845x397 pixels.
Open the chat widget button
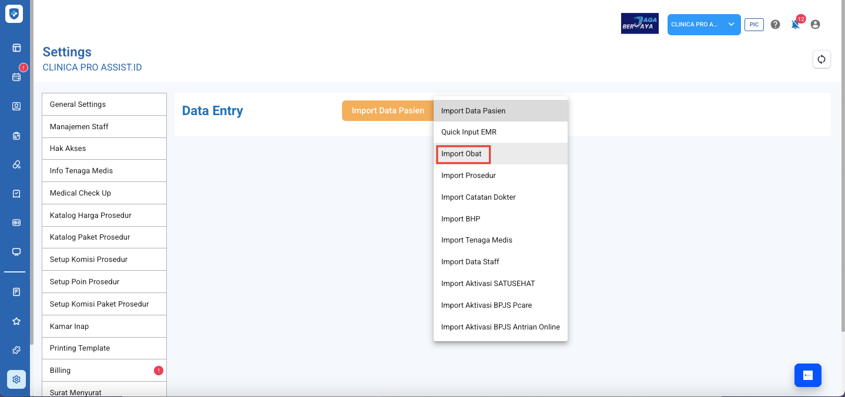click(x=807, y=375)
